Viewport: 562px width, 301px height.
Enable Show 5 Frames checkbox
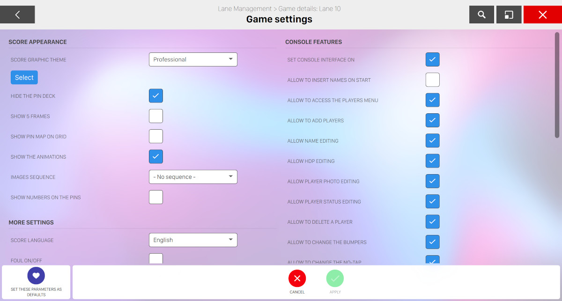click(x=156, y=116)
